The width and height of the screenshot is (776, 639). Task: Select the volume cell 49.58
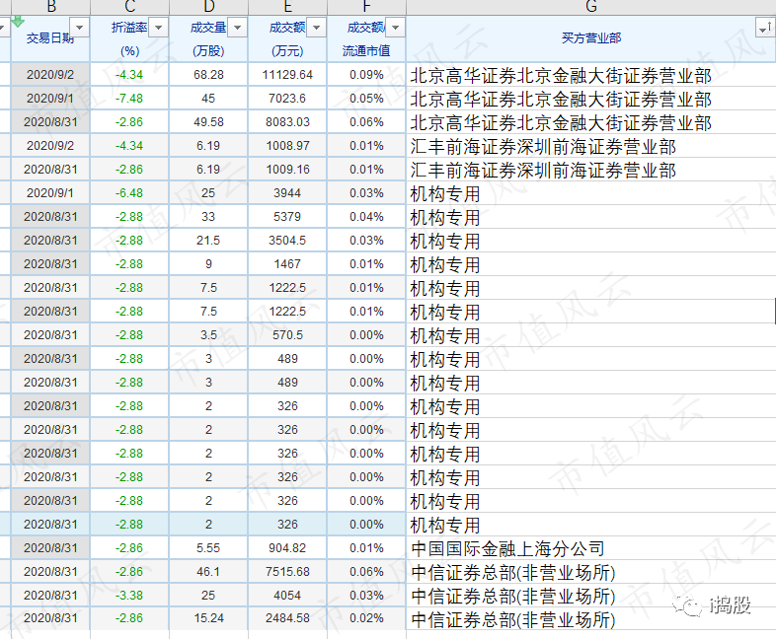pyautogui.click(x=209, y=122)
